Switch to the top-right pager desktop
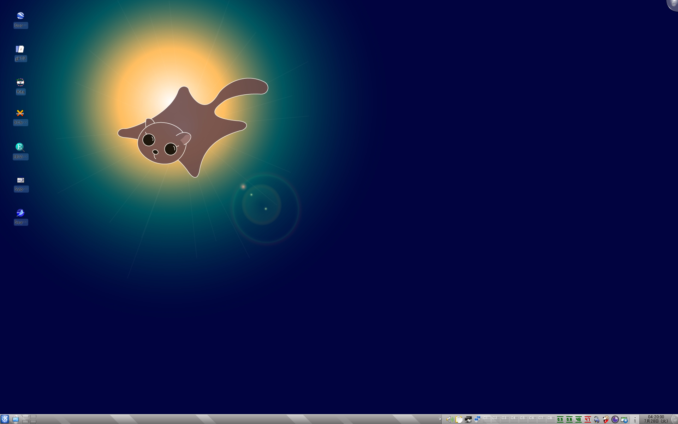This screenshot has height=424, width=678. 33,417
